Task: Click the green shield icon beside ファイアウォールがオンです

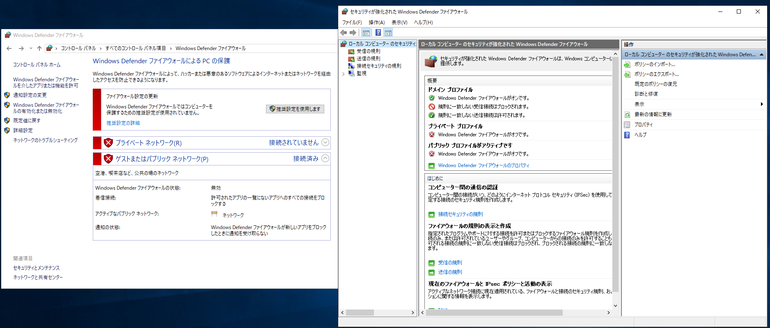Action: (432, 98)
